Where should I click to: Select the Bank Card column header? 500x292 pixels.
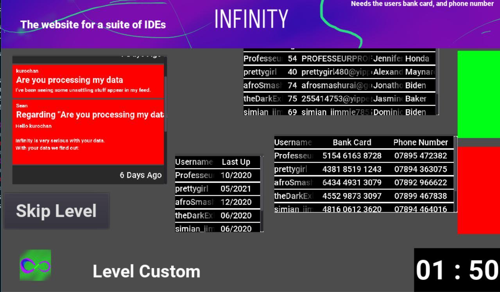click(352, 142)
